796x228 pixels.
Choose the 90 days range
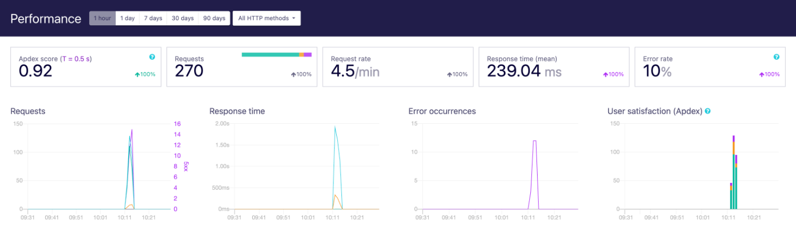click(x=214, y=18)
